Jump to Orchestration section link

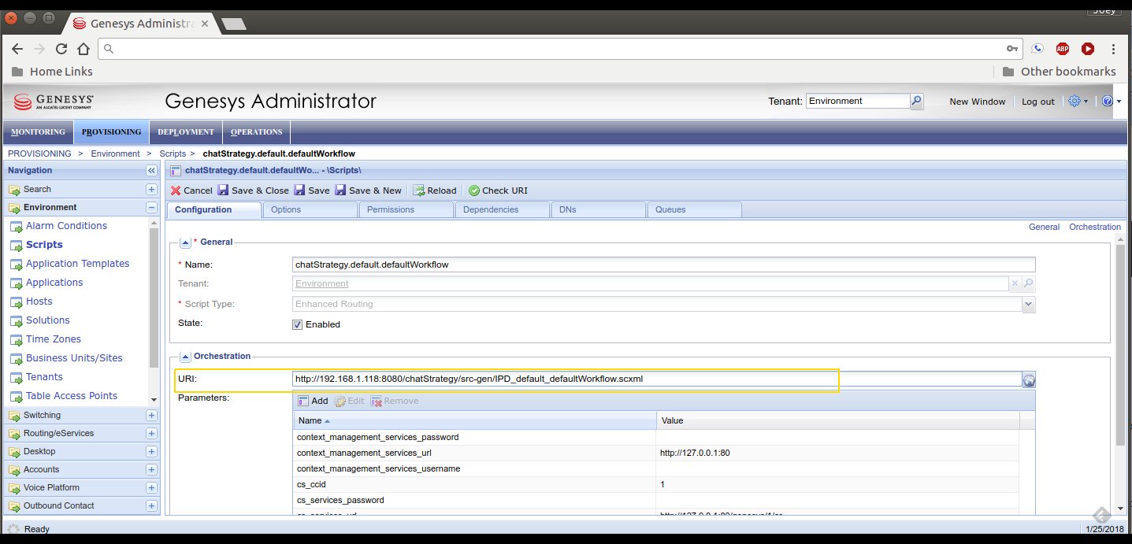[x=1095, y=227]
